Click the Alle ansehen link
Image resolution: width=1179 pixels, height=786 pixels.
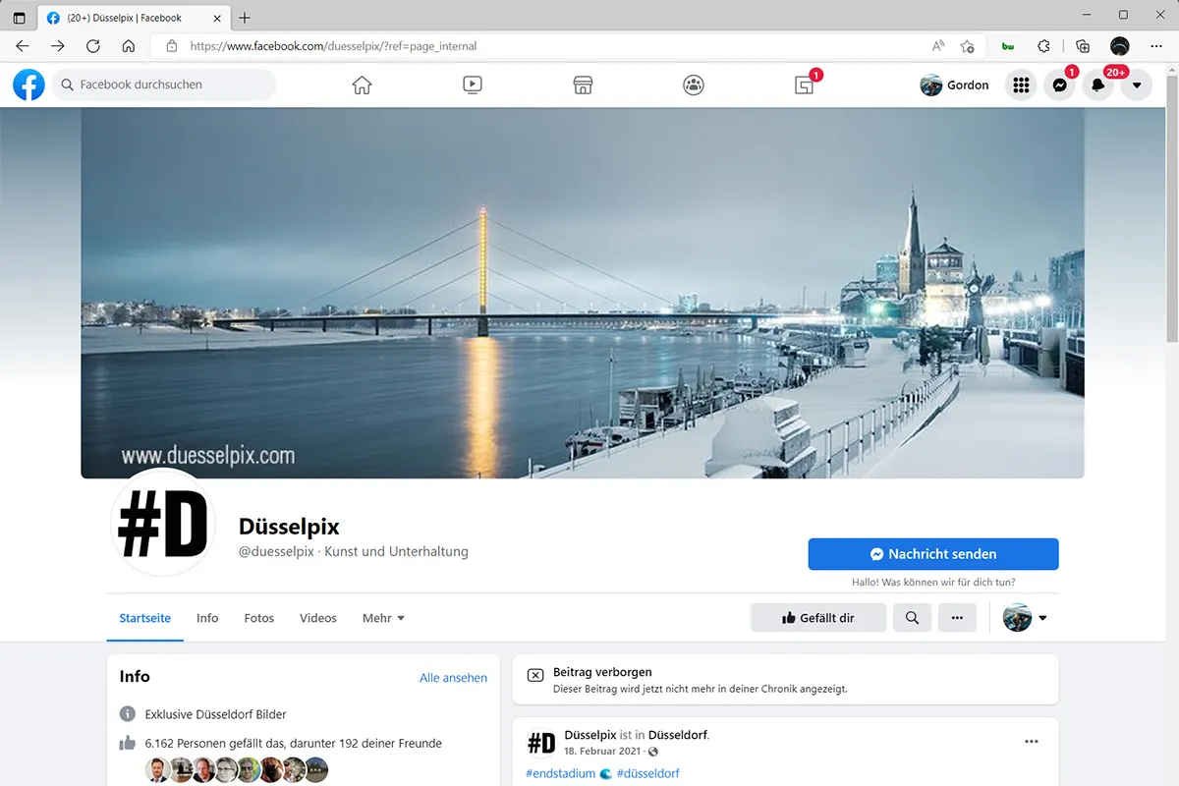453,678
